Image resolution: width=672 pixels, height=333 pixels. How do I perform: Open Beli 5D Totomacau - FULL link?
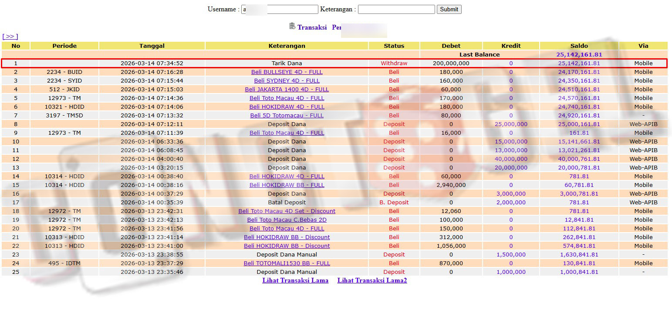point(287,116)
